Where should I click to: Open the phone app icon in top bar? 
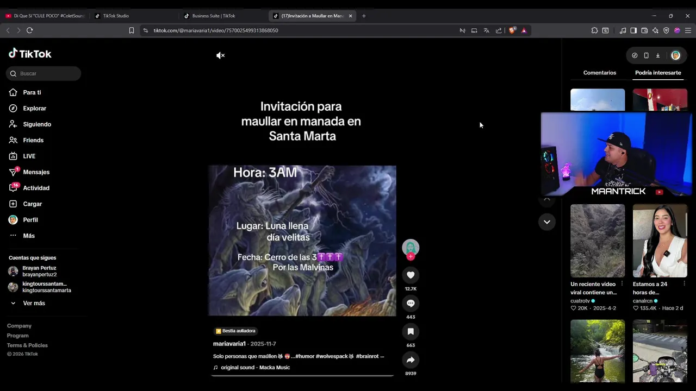646,55
